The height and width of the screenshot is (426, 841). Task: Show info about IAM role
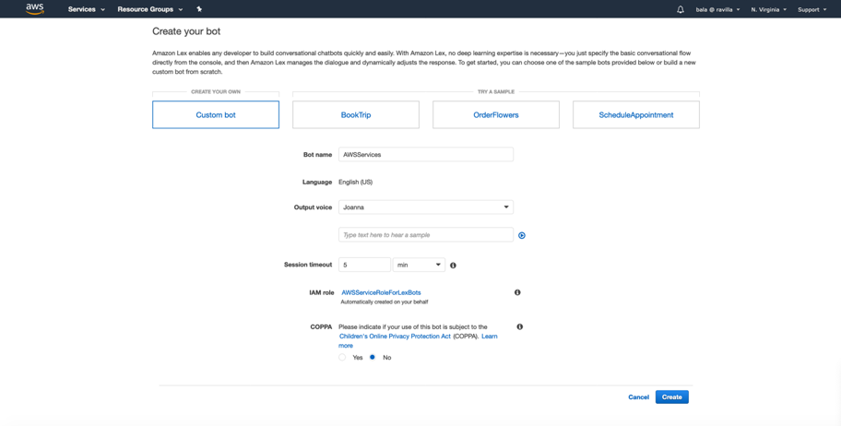click(517, 292)
